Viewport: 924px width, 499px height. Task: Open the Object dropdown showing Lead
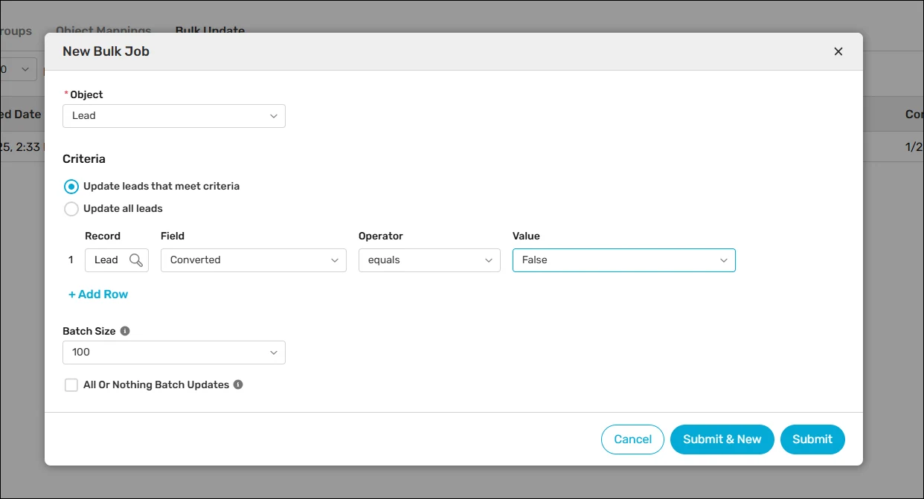click(174, 116)
